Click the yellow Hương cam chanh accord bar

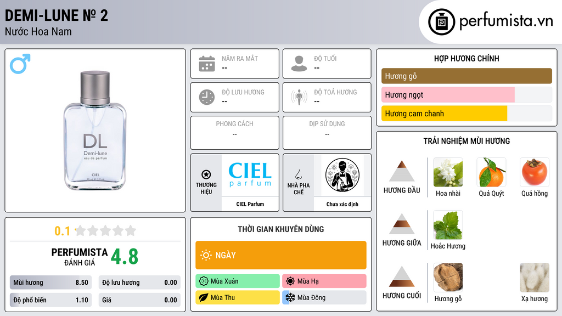tap(444, 113)
